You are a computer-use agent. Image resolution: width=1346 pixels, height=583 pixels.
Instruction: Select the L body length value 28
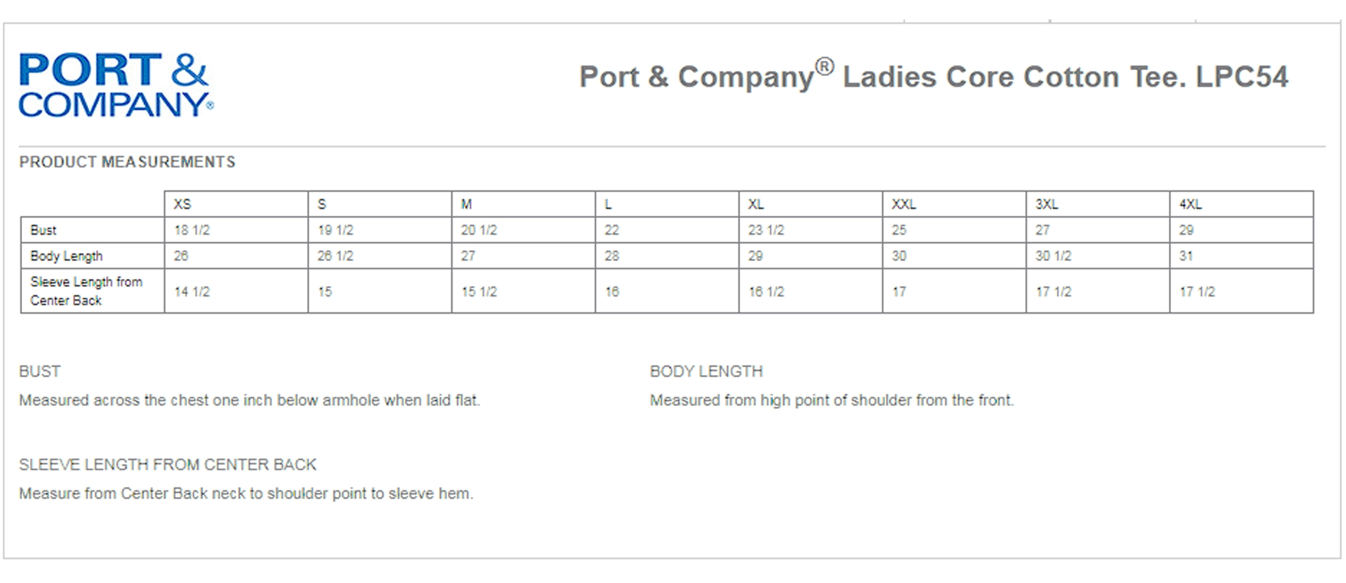coord(612,256)
